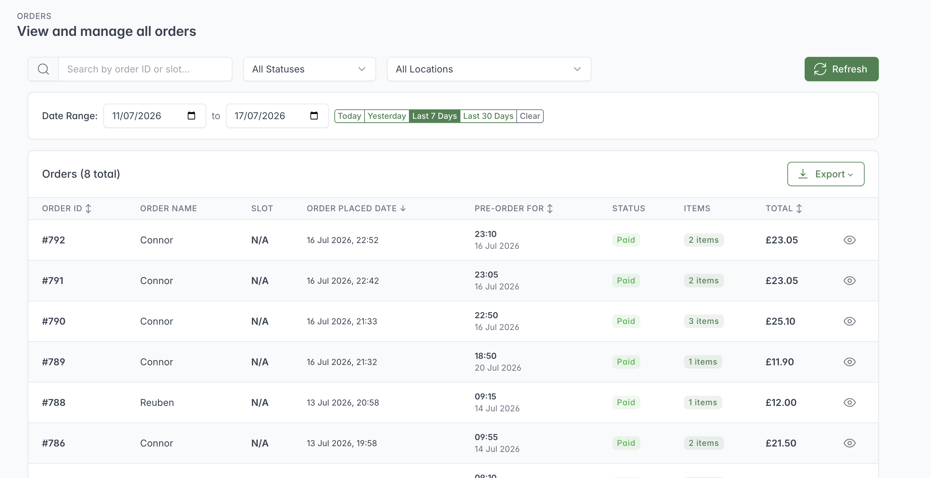
Task: Click the total £21.50
Action: [781, 443]
